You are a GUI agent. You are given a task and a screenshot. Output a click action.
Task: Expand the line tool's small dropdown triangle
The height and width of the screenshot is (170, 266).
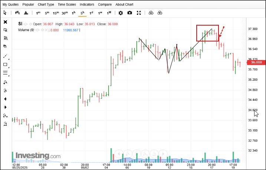9,59
